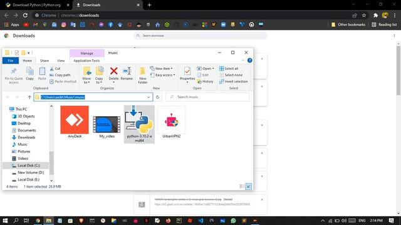Open the Move to menu
Screen dimensions: 401x225
pyautogui.click(x=86, y=75)
